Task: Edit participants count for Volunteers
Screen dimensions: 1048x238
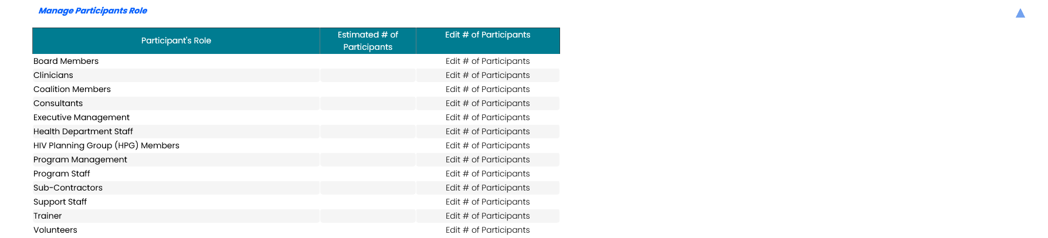Action: pyautogui.click(x=487, y=230)
